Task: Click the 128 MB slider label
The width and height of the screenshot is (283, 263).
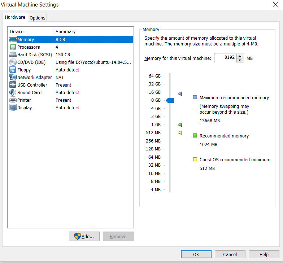Action: click(153, 149)
